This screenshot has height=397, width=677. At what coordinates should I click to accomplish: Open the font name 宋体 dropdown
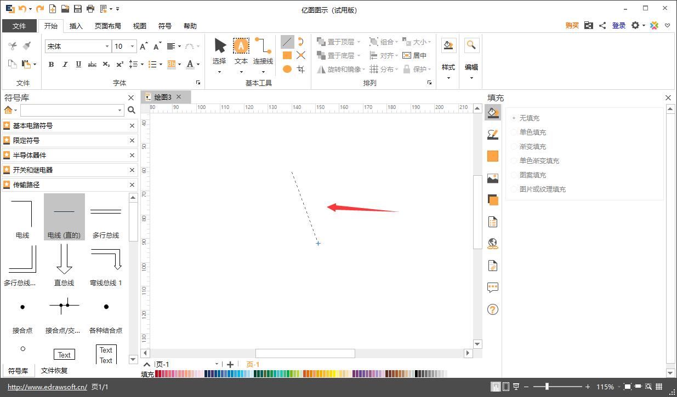pyautogui.click(x=107, y=47)
